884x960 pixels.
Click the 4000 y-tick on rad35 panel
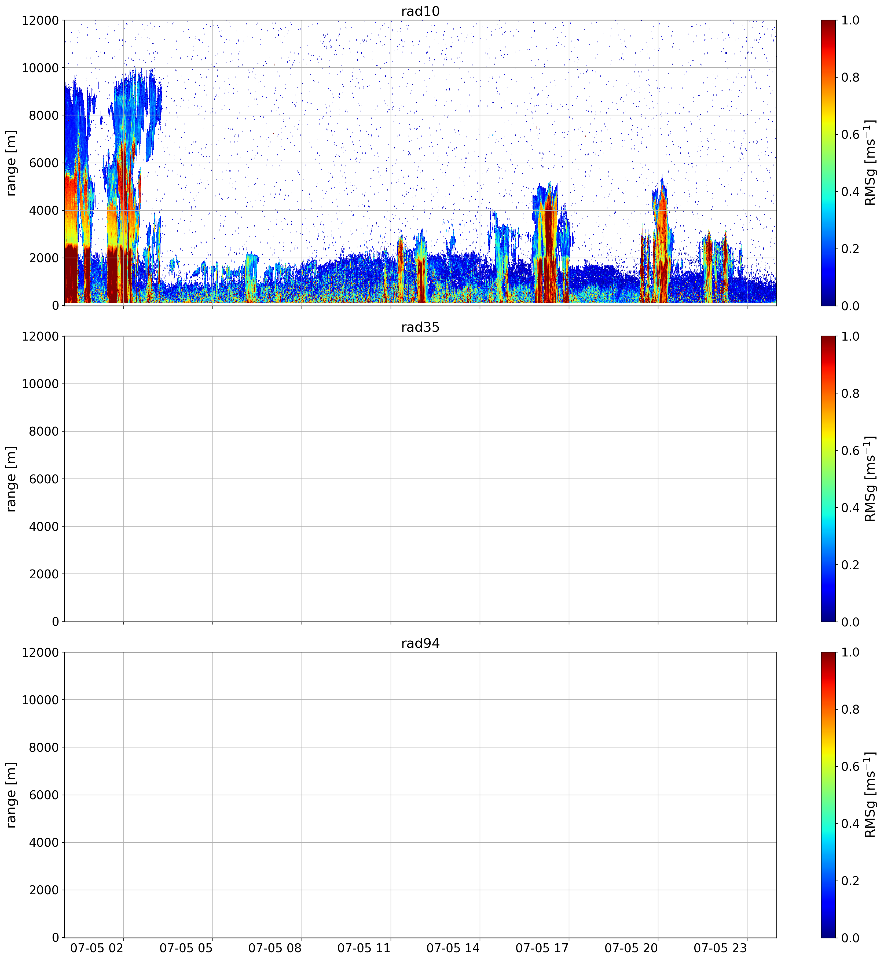44,527
